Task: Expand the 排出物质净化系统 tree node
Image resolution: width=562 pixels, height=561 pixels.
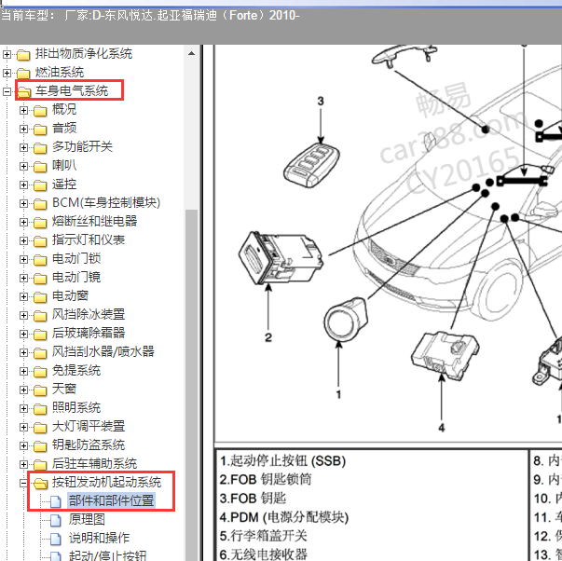Action: (x=7, y=54)
